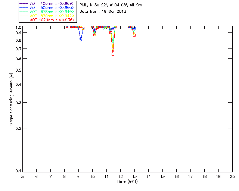The width and height of the screenshot is (239, 191).
Task: Click the x-axis tick label 15
Action: click(162, 176)
